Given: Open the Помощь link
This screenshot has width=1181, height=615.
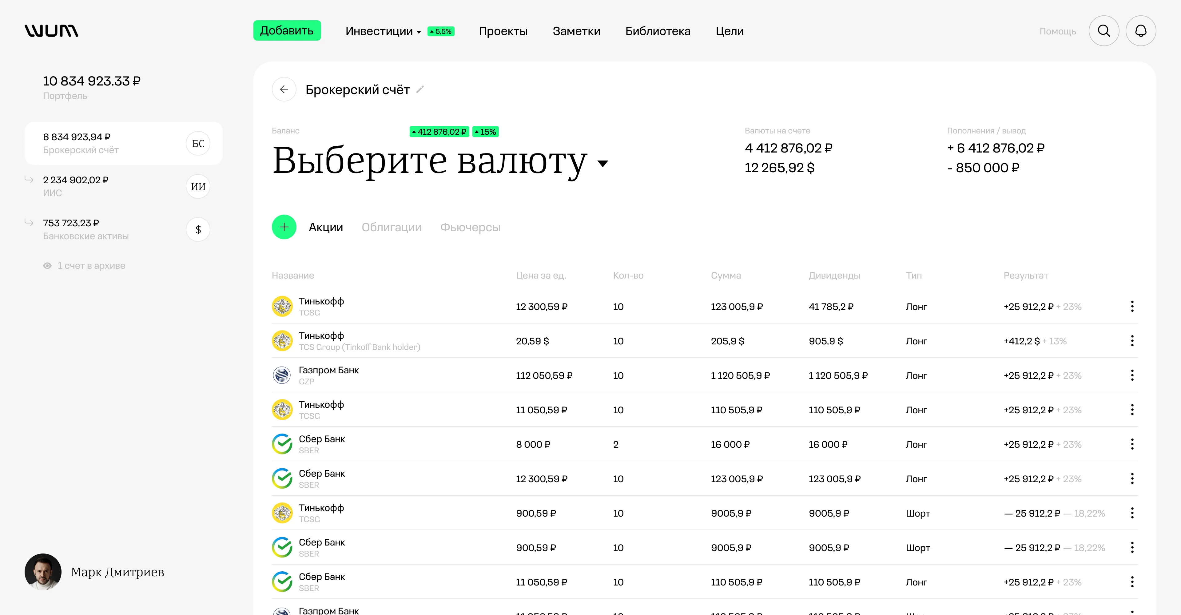Looking at the screenshot, I should pos(1058,31).
